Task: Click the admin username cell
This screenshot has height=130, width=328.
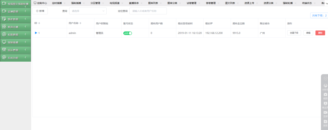Action: tap(72, 33)
